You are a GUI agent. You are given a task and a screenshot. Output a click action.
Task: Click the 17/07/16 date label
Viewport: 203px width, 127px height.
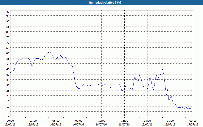click(193, 124)
